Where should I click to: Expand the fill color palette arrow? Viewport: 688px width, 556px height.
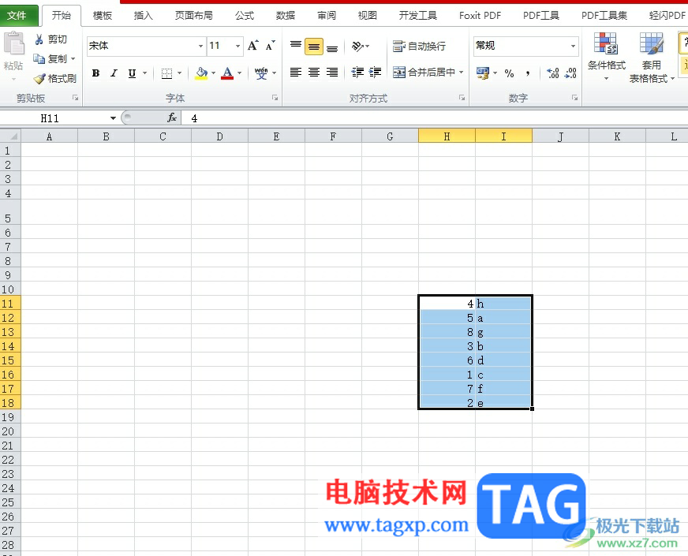point(213,73)
